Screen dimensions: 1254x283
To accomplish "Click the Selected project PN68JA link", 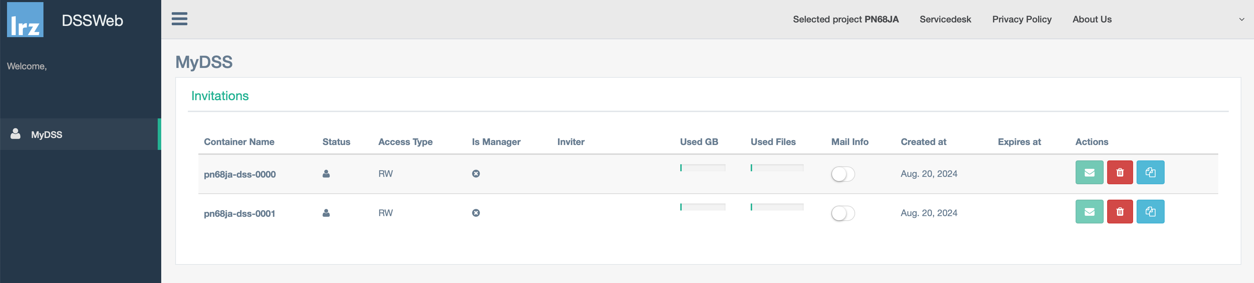I will click(x=845, y=20).
